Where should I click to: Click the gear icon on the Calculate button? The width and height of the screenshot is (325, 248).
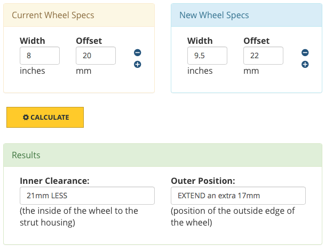coord(26,118)
